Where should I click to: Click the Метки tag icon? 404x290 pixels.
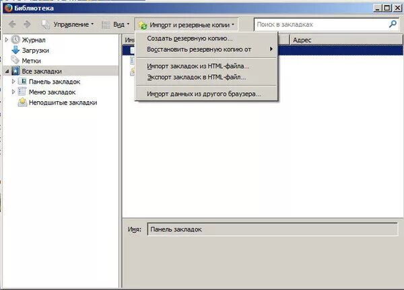pyautogui.click(x=15, y=60)
